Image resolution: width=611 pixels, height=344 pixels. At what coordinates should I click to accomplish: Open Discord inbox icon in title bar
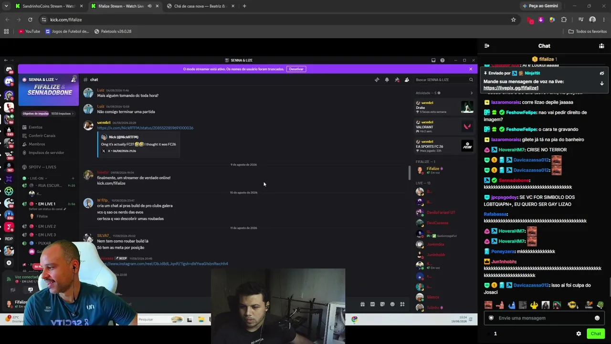pyautogui.click(x=433, y=60)
